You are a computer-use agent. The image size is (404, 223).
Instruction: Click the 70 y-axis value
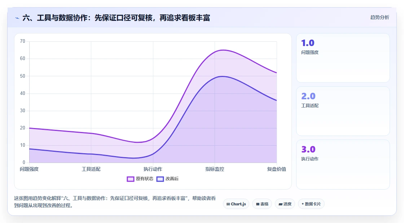[x=23, y=41]
